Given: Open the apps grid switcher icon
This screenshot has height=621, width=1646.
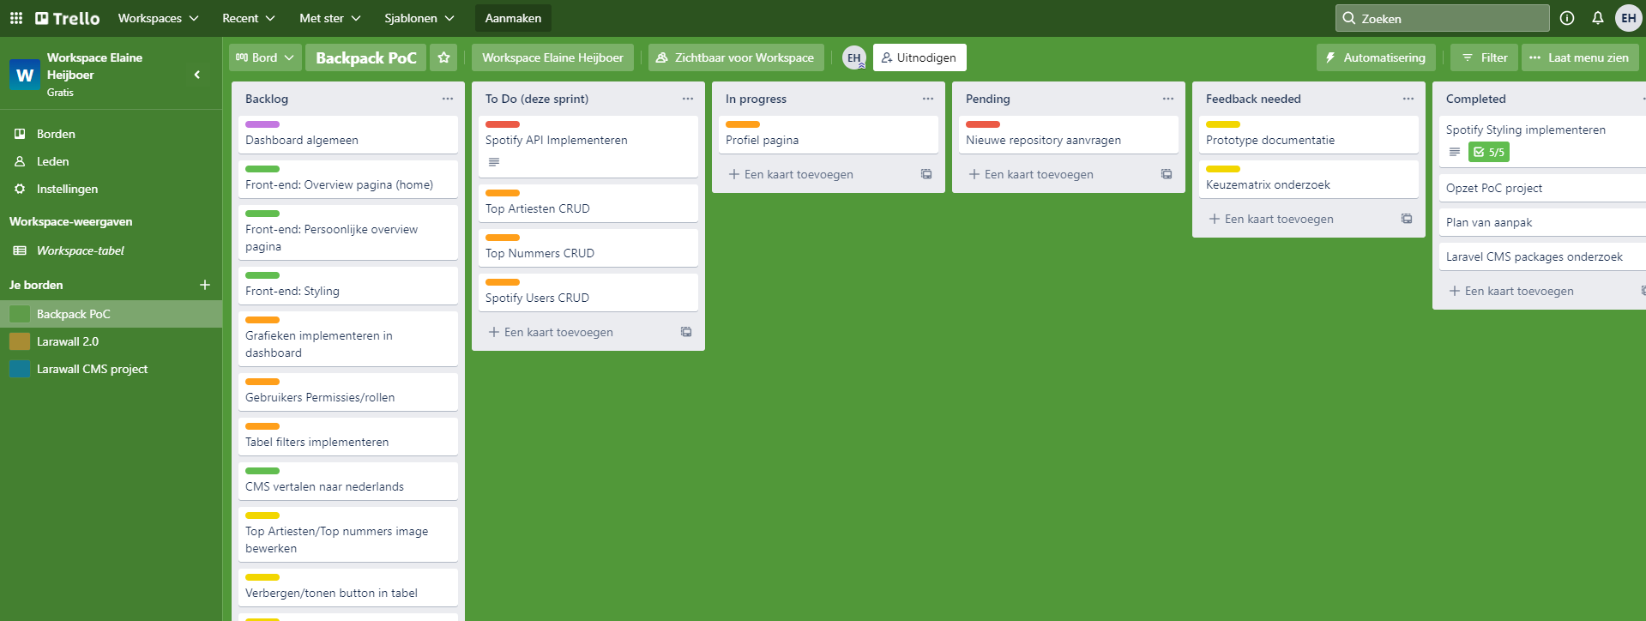Looking at the screenshot, I should tap(16, 18).
